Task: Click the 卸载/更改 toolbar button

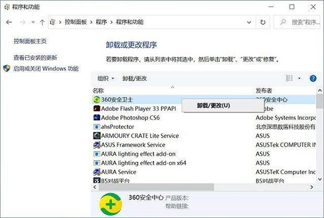Action: [x=134, y=78]
